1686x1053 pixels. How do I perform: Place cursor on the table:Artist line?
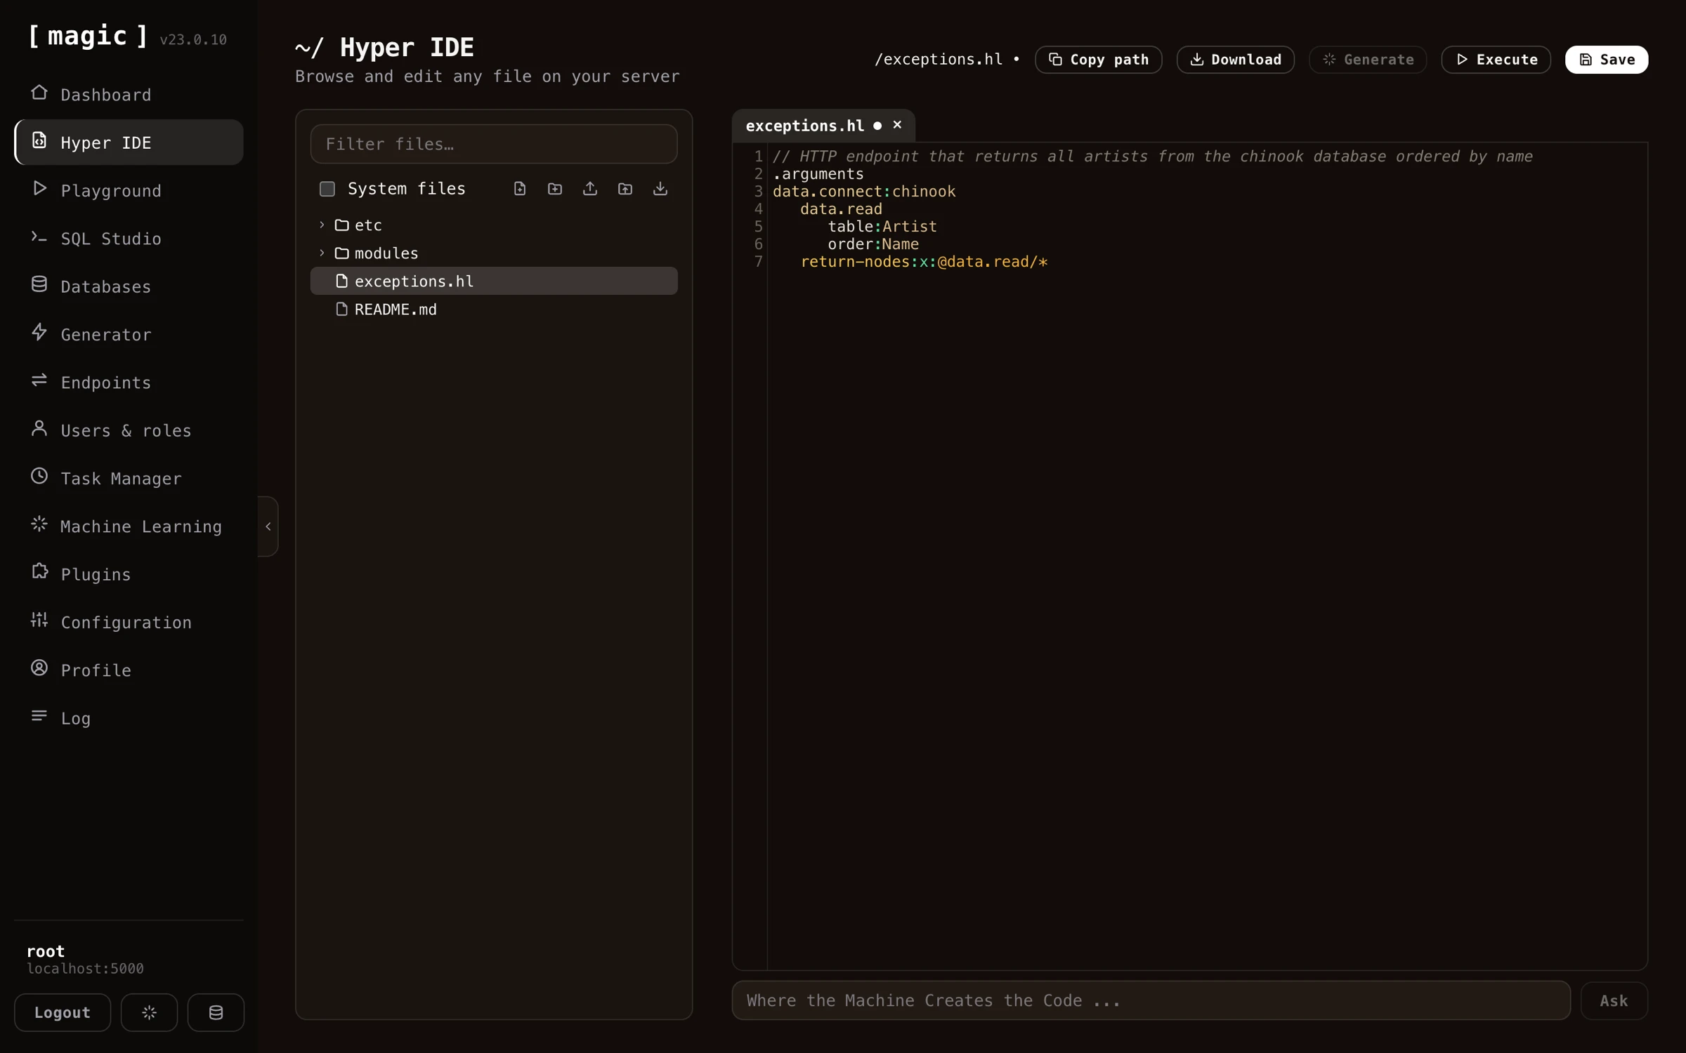pyautogui.click(x=882, y=227)
